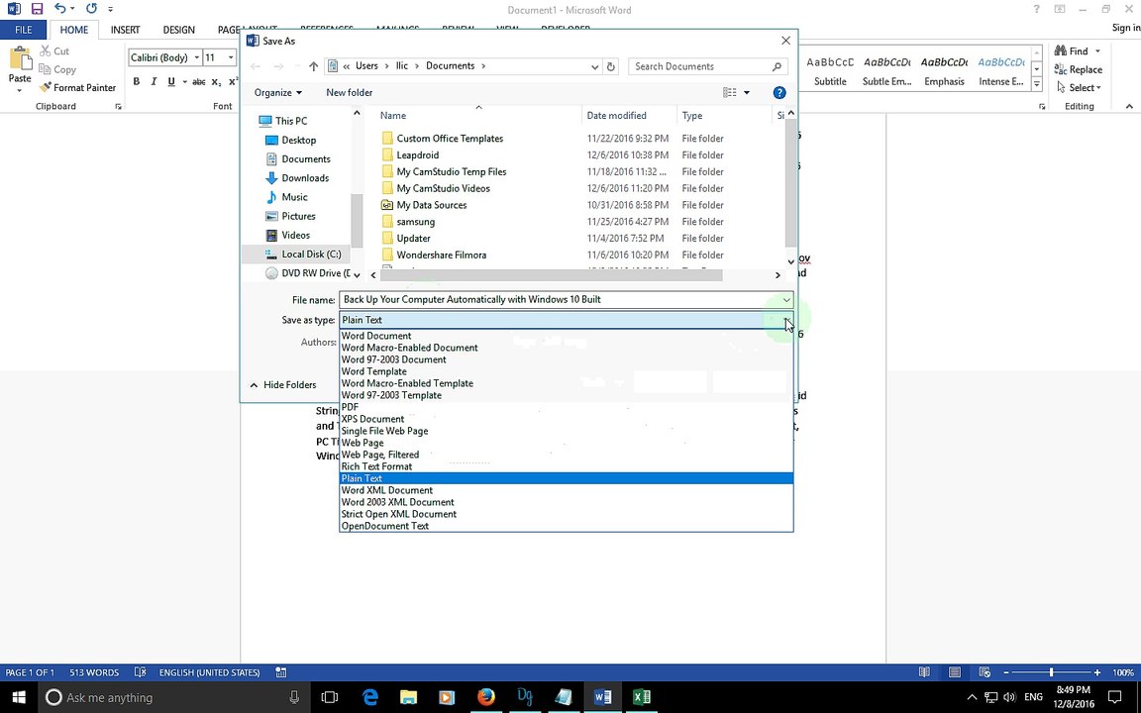Open the font name dropdown
This screenshot has width=1141, height=713.
click(196, 57)
